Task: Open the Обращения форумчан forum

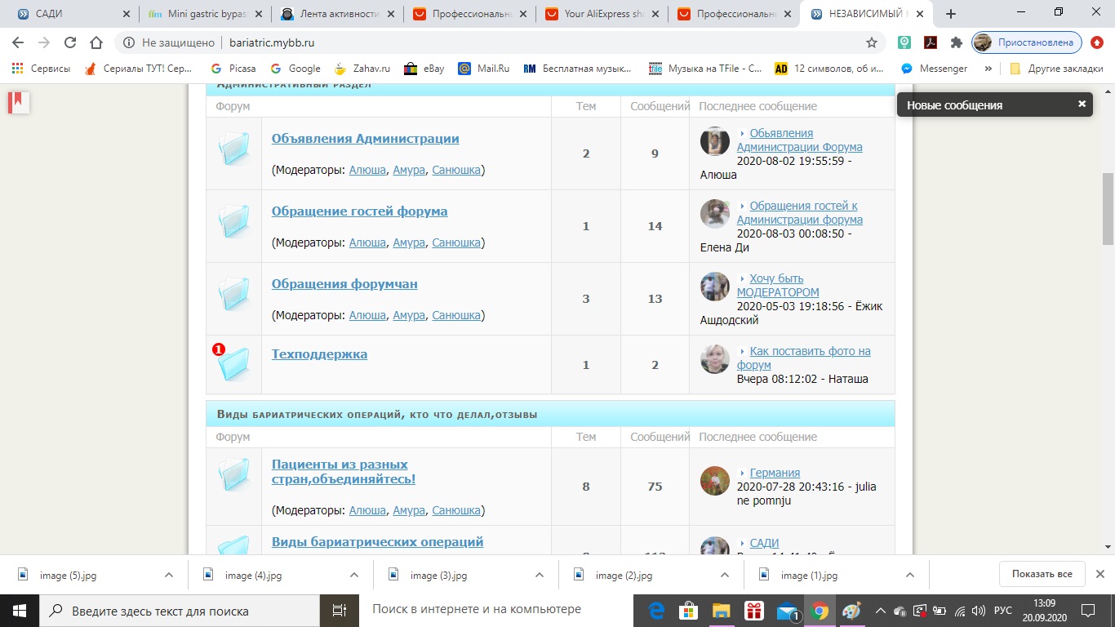Action: click(x=344, y=284)
